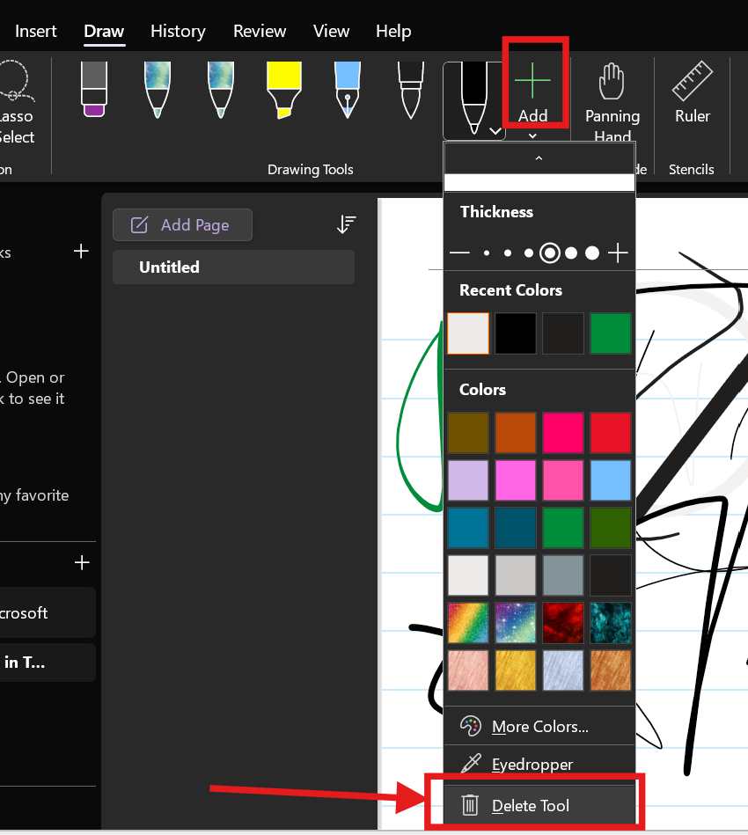Toggle the Ruler stencil
Image resolution: width=748 pixels, height=835 pixels.
click(x=693, y=93)
